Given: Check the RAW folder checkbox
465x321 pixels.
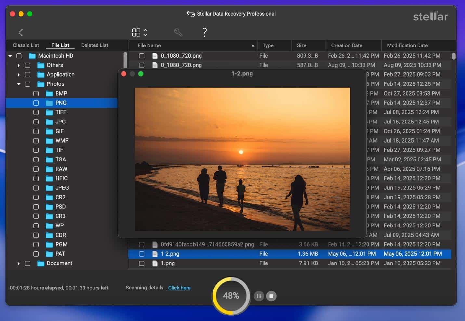Looking at the screenshot, I should [x=36, y=169].
